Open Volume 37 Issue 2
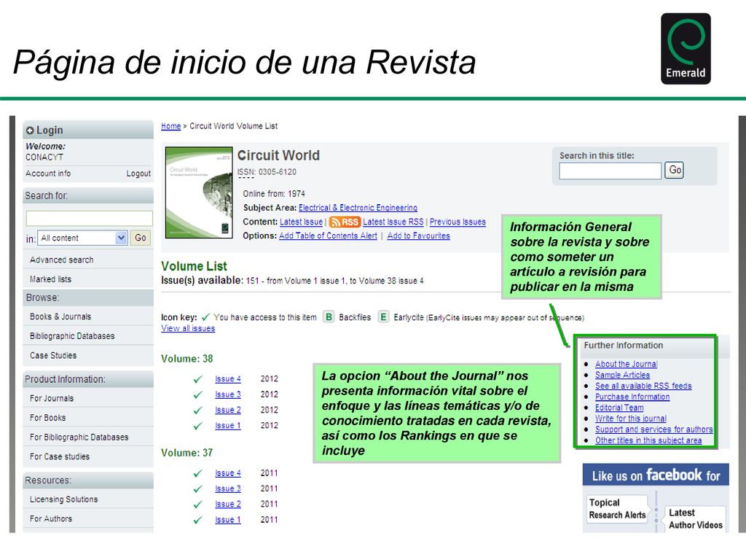 pos(228,505)
